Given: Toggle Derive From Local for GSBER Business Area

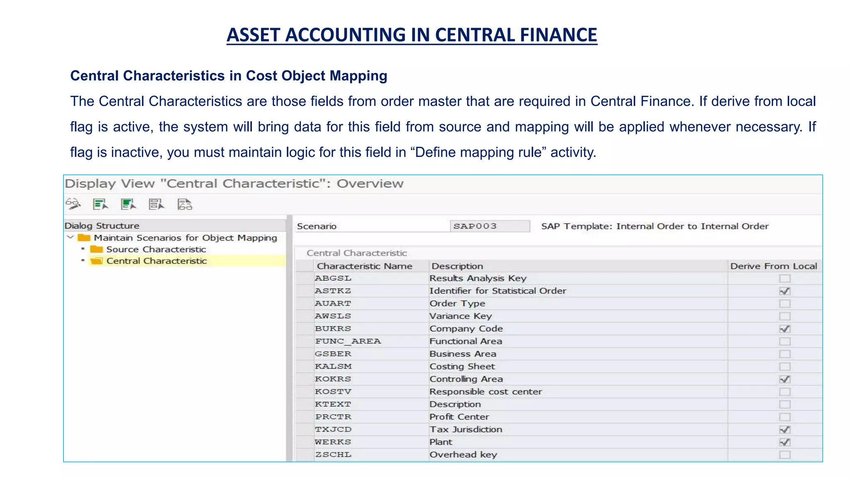Looking at the screenshot, I should [x=784, y=354].
